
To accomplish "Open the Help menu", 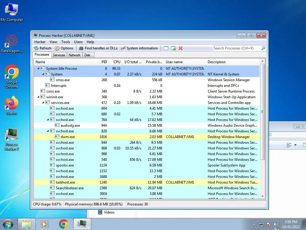I will click(x=90, y=42).
